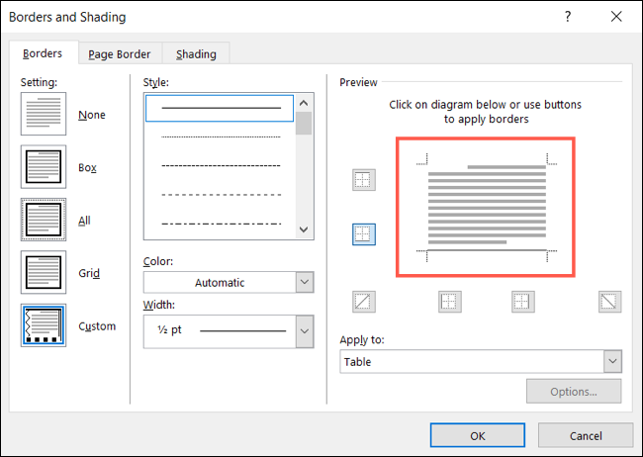Click the Style list scroll down arrow
The height and width of the screenshot is (457, 643).
pos(305,229)
